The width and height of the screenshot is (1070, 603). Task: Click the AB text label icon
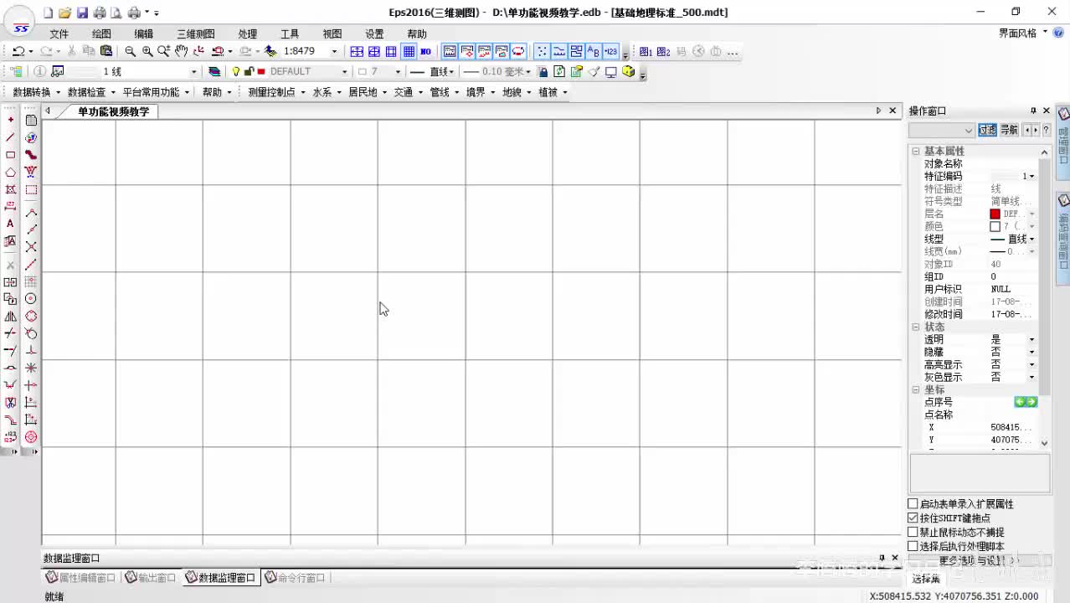click(x=594, y=51)
